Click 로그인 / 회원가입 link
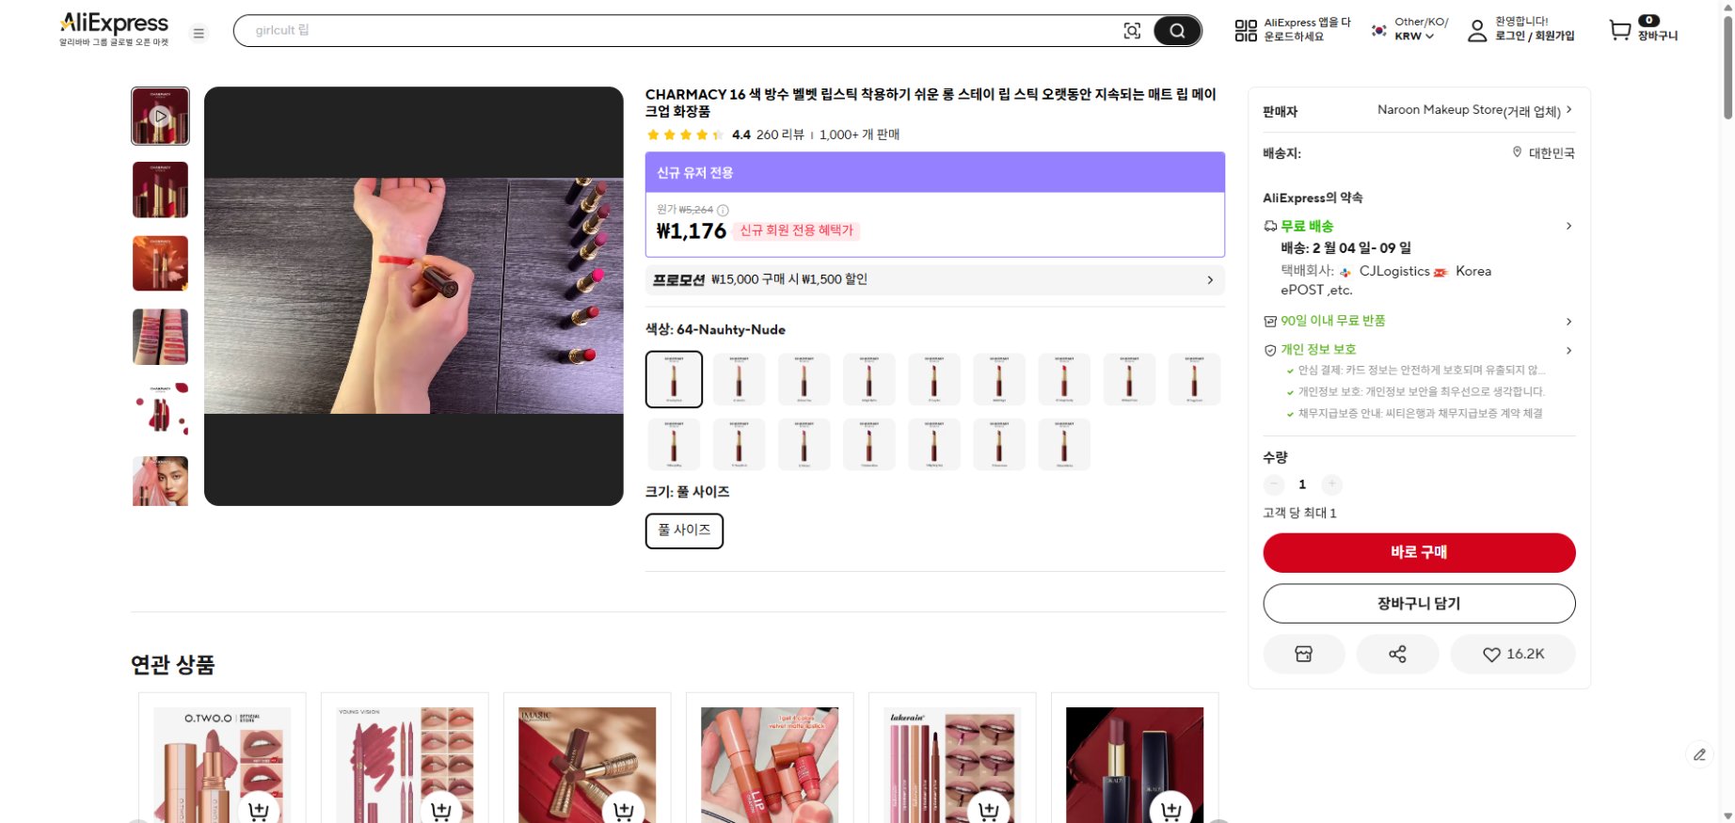Image resolution: width=1735 pixels, height=823 pixels. pyautogui.click(x=1535, y=36)
